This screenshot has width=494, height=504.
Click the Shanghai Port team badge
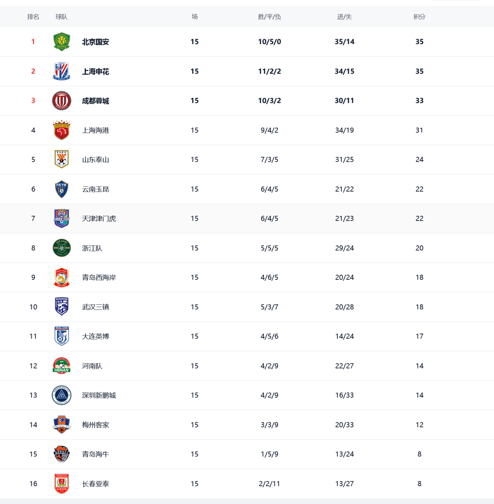coord(62,130)
